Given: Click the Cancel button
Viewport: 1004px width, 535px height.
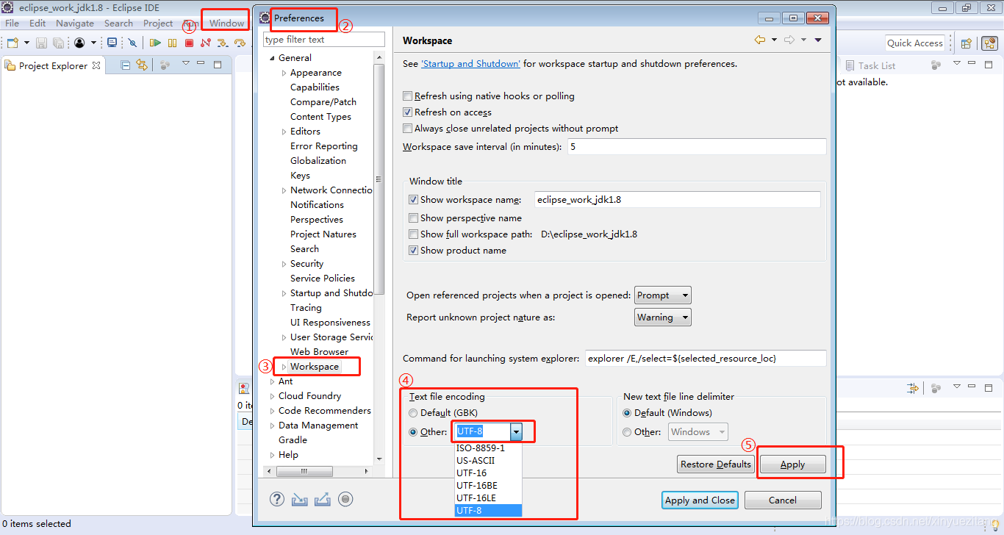Looking at the screenshot, I should pyautogui.click(x=783, y=500).
